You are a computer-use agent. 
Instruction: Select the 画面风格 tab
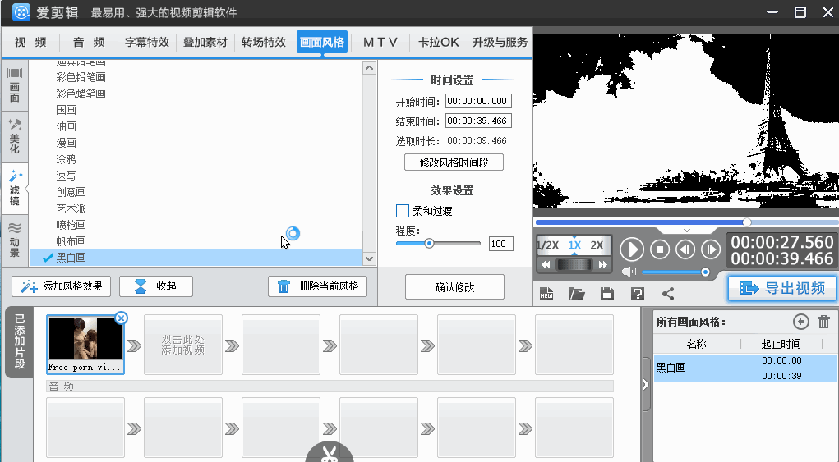[322, 42]
